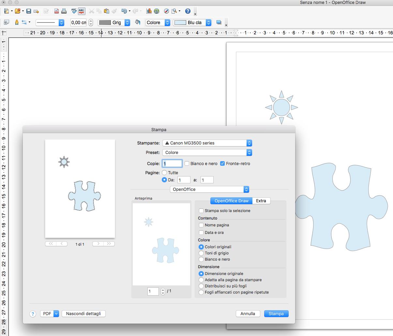Click the grey line color swatch
Image resolution: width=393 pixels, height=336 pixels.
[105, 23]
